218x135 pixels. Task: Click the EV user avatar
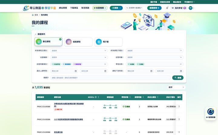(190, 8)
